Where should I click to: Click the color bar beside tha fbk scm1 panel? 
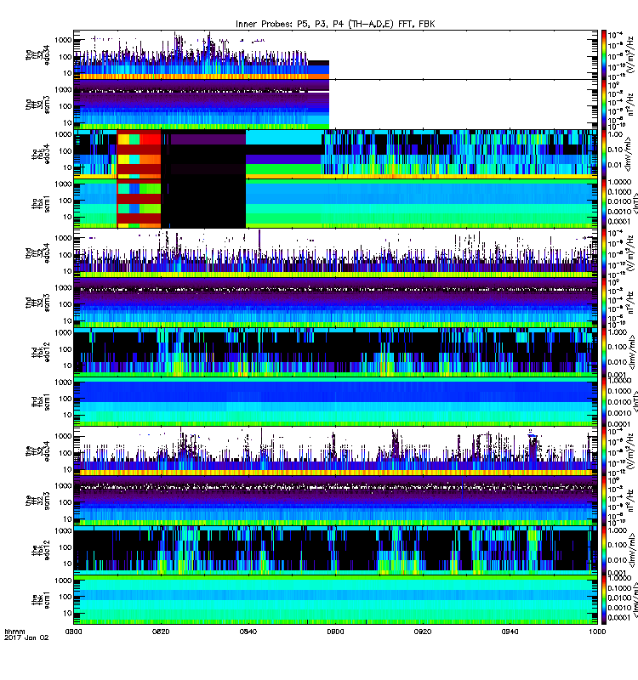[604, 204]
